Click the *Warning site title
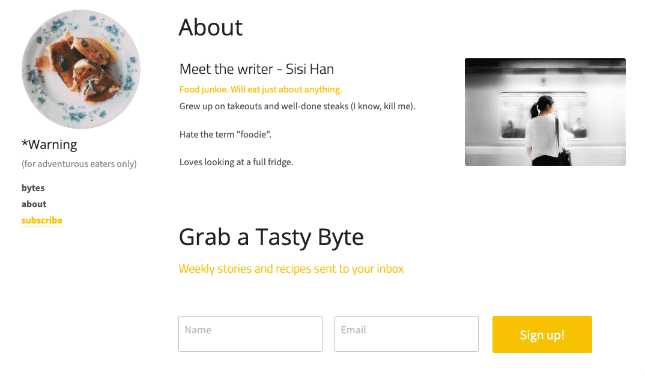645x376 pixels. (x=49, y=144)
